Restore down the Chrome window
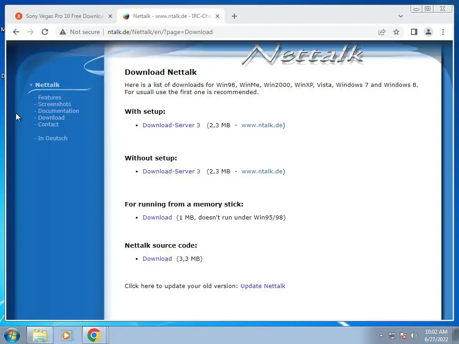This screenshot has height=344, width=459. click(x=427, y=9)
